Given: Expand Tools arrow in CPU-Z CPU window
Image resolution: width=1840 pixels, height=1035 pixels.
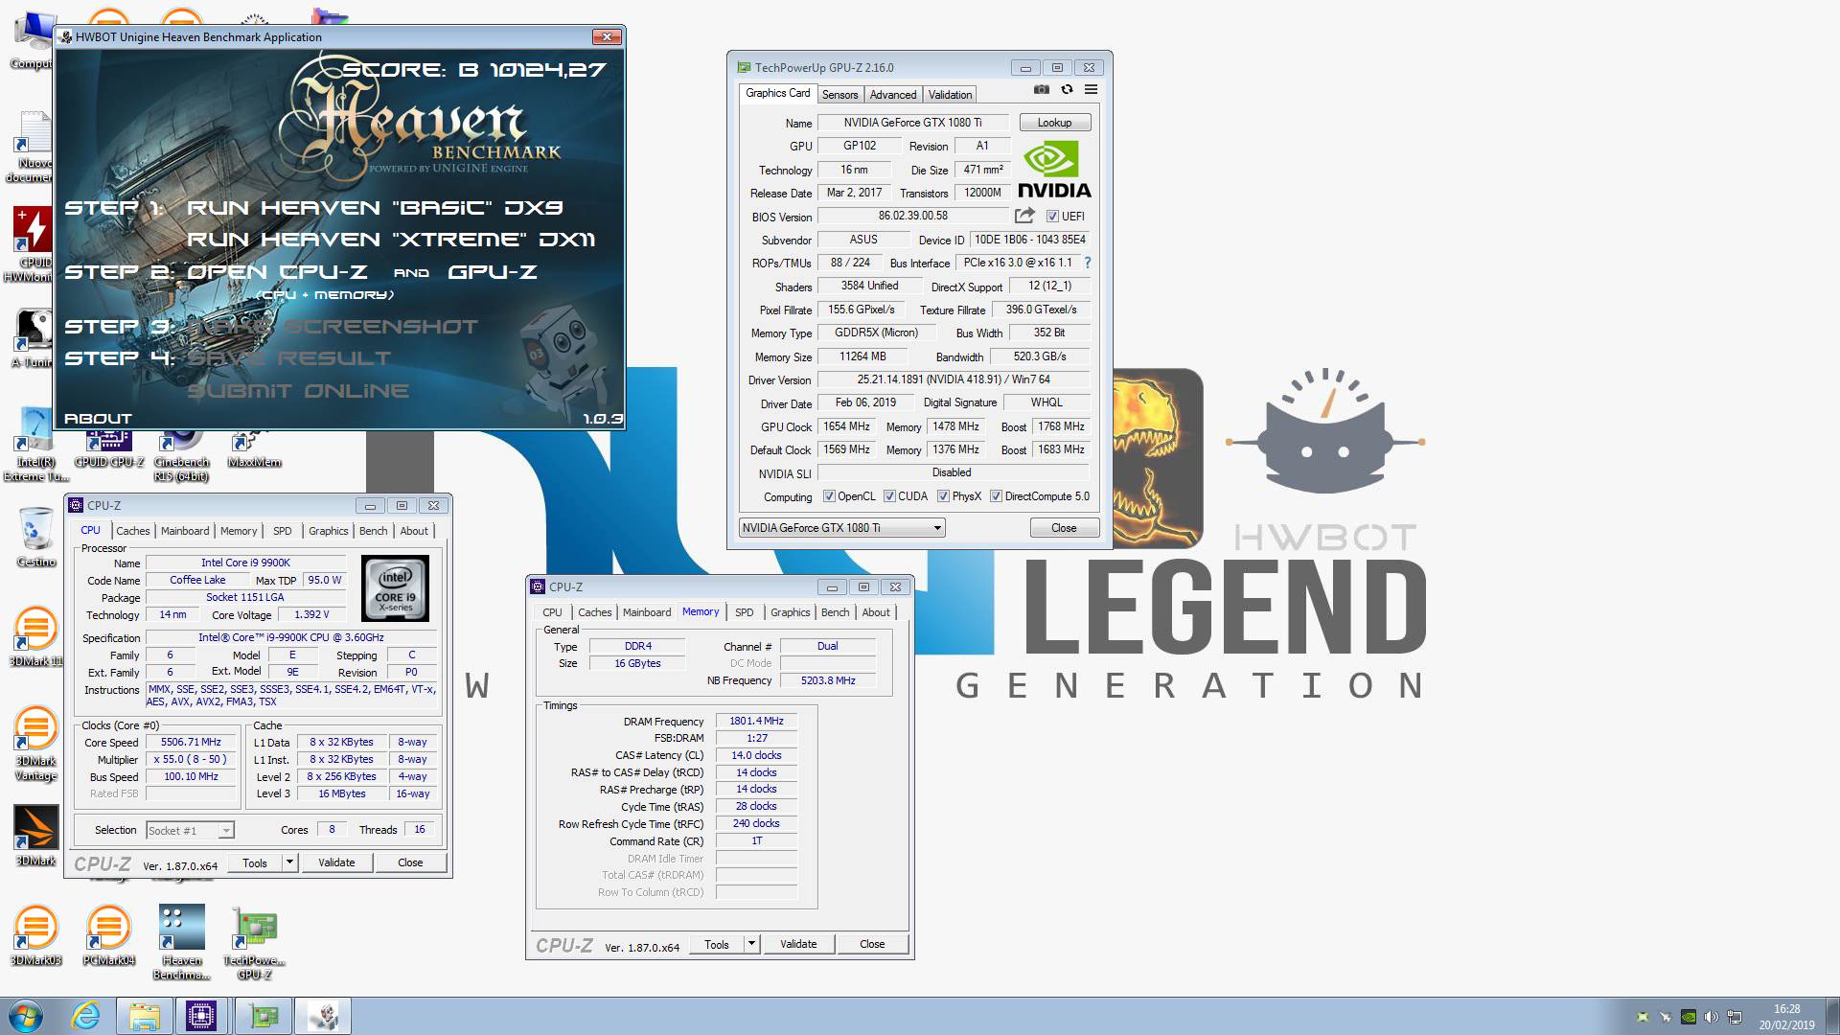Looking at the screenshot, I should pyautogui.click(x=289, y=862).
